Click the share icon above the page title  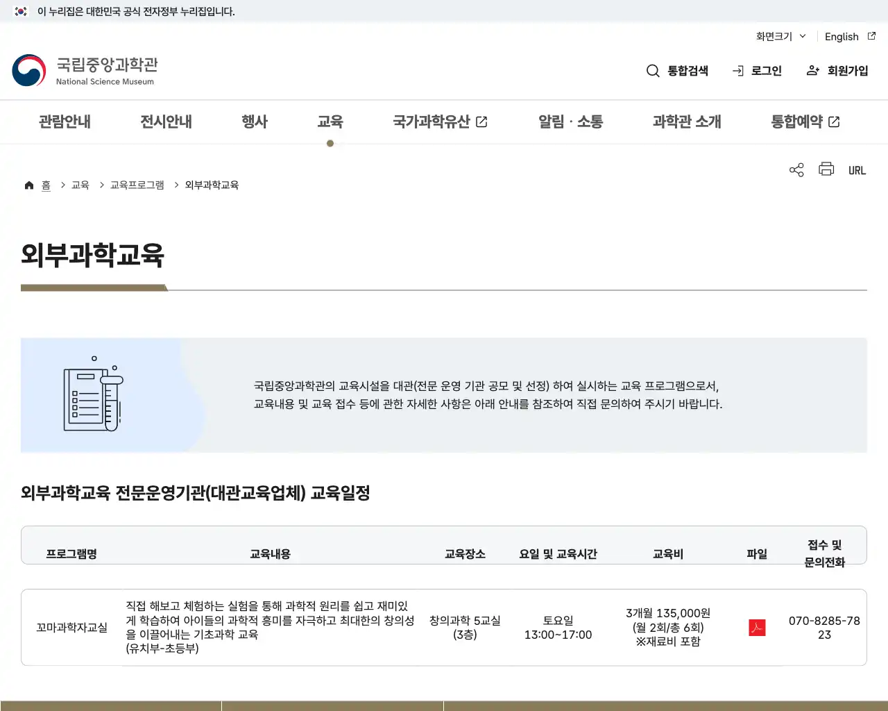[796, 169]
